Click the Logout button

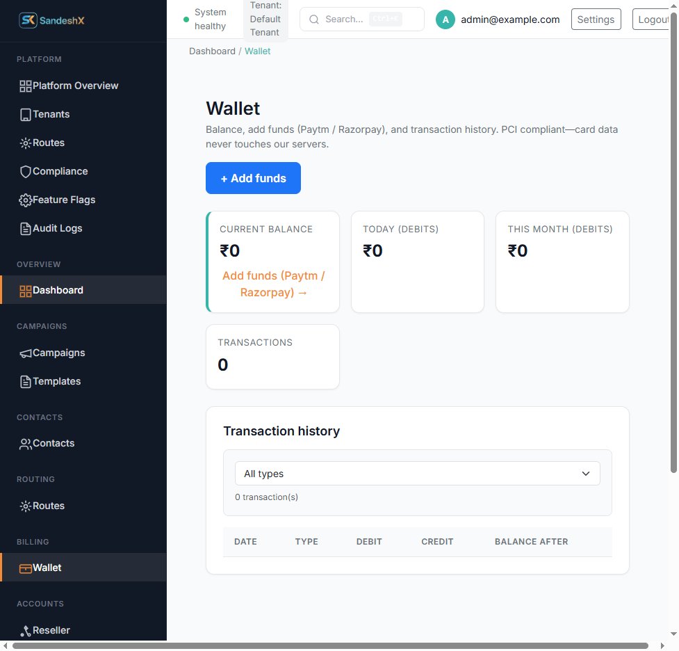(x=651, y=19)
